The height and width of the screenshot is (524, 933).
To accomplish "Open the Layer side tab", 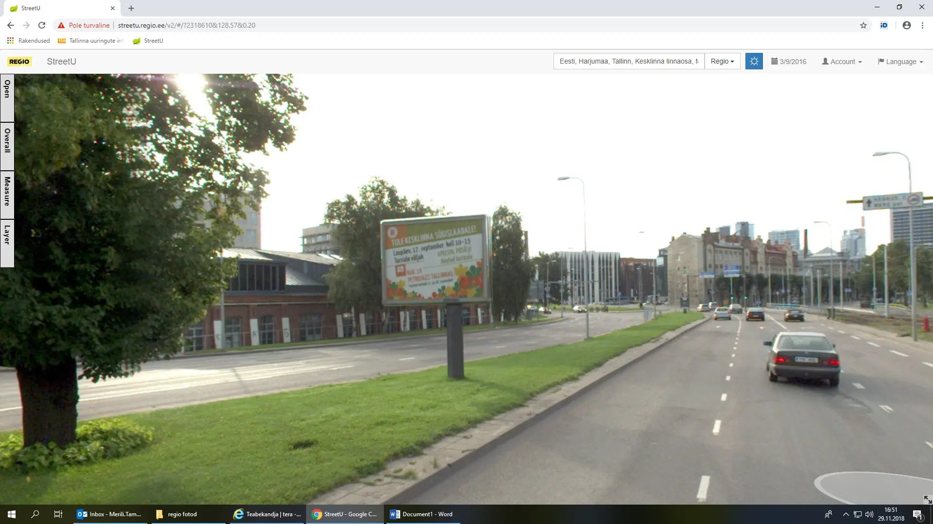I will [7, 243].
